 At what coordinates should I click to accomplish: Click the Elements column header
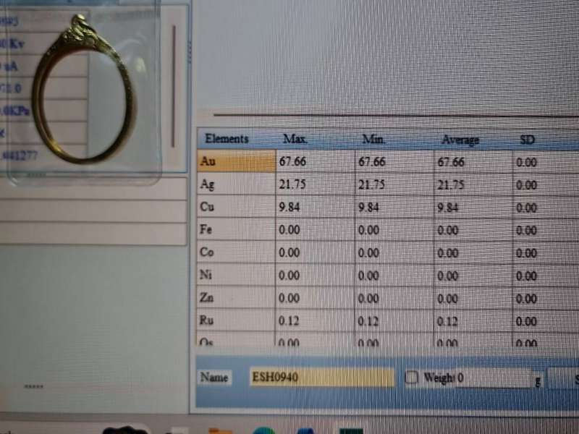[227, 139]
